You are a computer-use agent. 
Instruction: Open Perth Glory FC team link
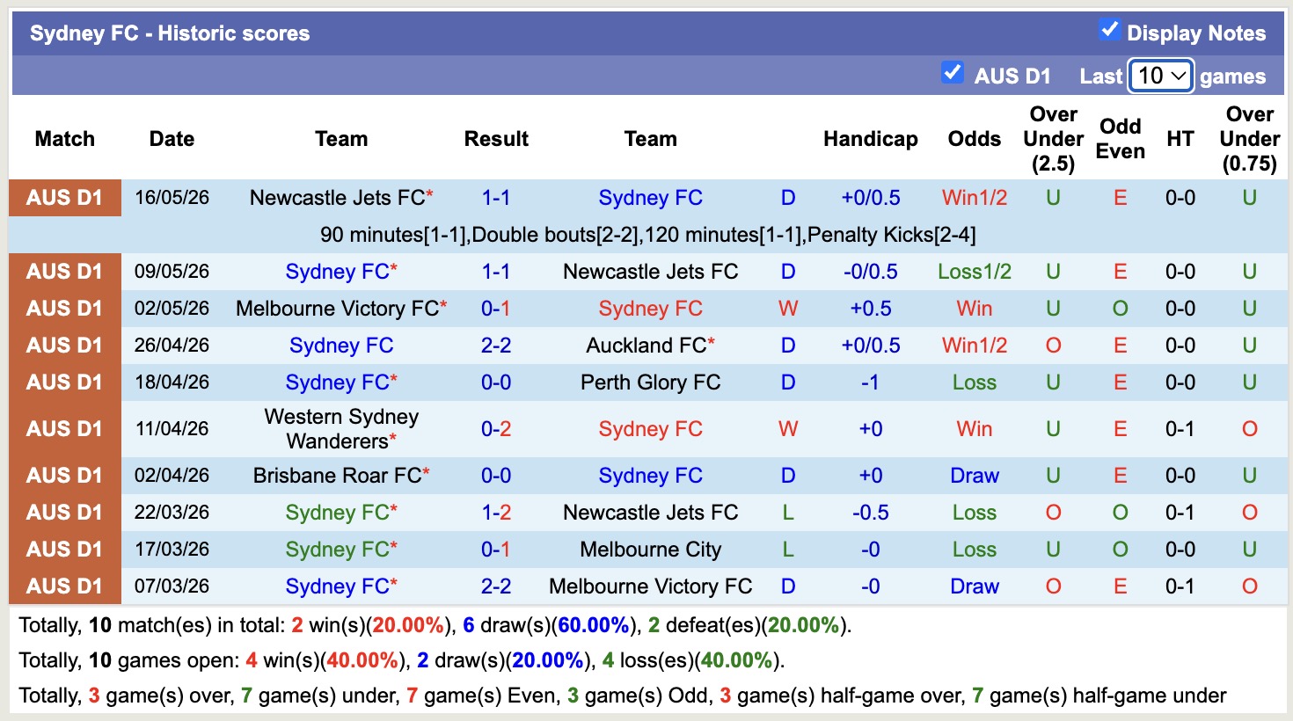(651, 382)
